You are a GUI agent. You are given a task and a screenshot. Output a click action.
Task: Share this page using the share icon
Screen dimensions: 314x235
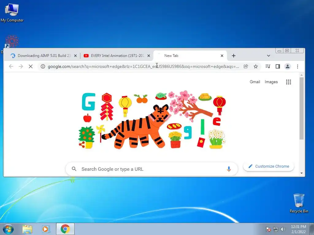click(x=246, y=66)
